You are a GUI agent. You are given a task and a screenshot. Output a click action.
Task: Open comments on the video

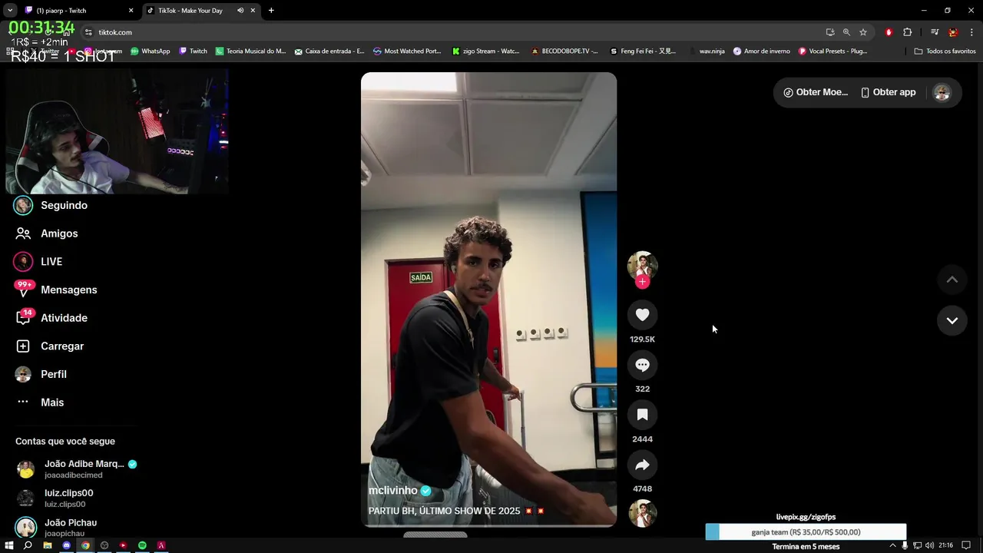(x=642, y=365)
